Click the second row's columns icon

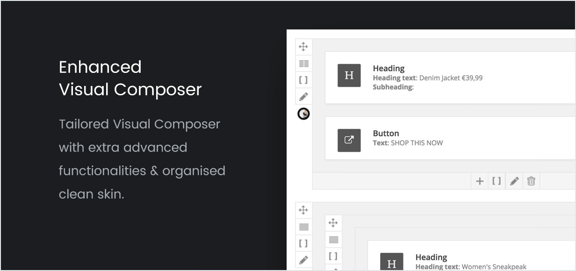click(x=303, y=226)
